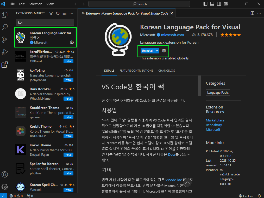The image size is (264, 198).
Task: Click the top command center Search box
Action: (x=139, y=4)
